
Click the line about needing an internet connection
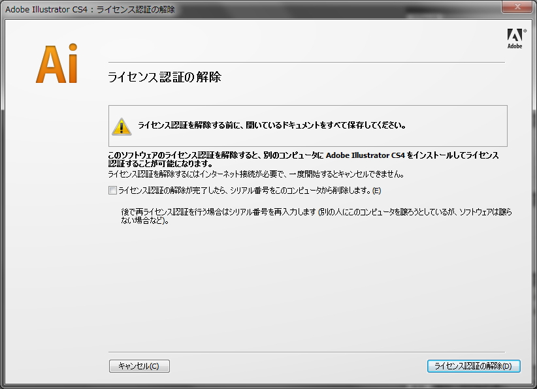tap(256, 174)
